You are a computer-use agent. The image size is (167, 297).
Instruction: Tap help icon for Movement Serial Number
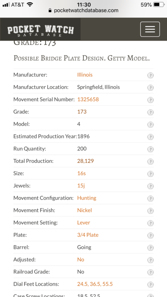coord(150,100)
